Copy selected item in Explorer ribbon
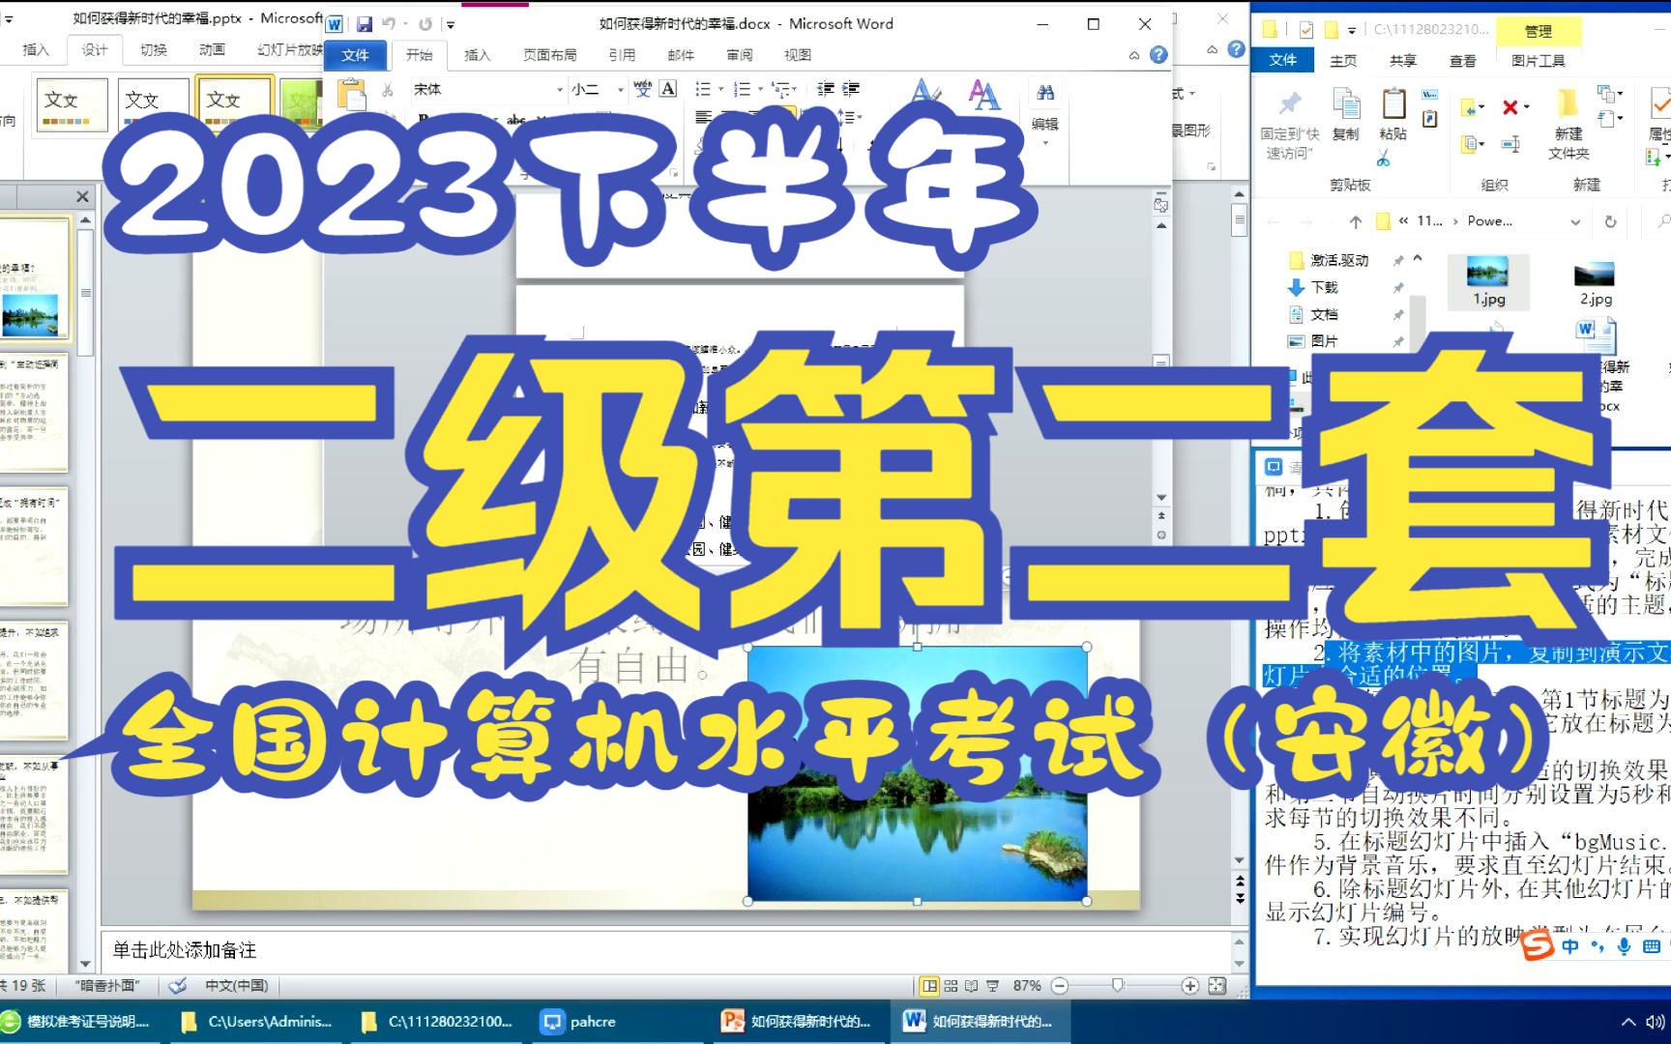The width and height of the screenshot is (1671, 1044). point(1345,114)
